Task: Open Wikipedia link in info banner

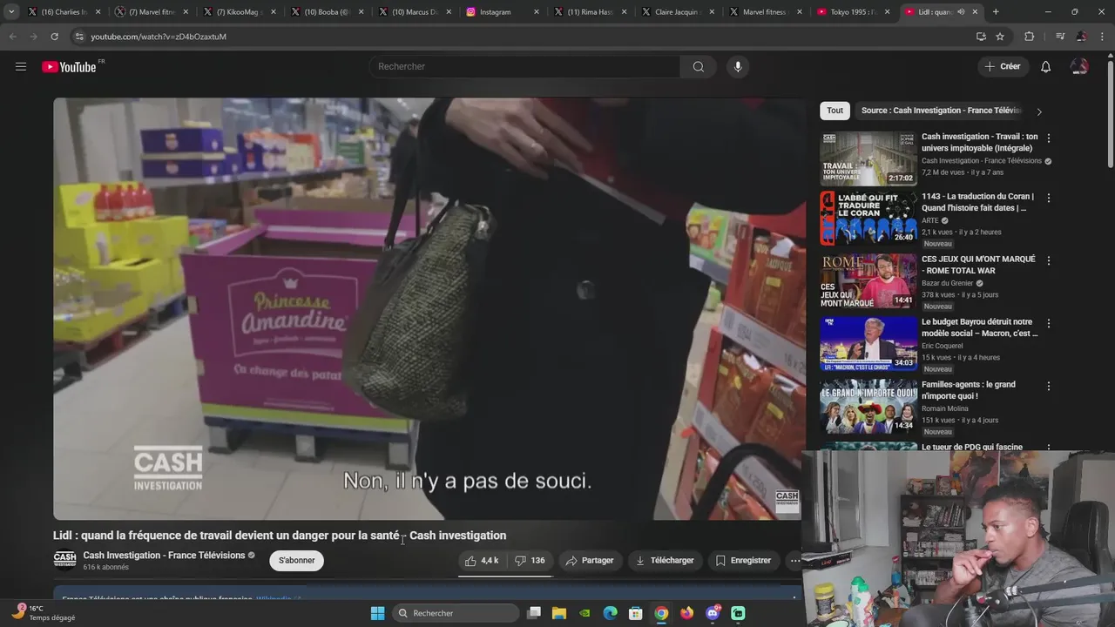Action: (x=274, y=600)
